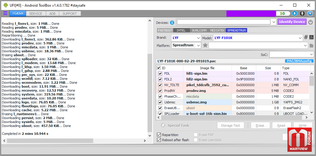Screen dimensions: 316x156
Task: Click the Type column header
Action: [x=295, y=68]
